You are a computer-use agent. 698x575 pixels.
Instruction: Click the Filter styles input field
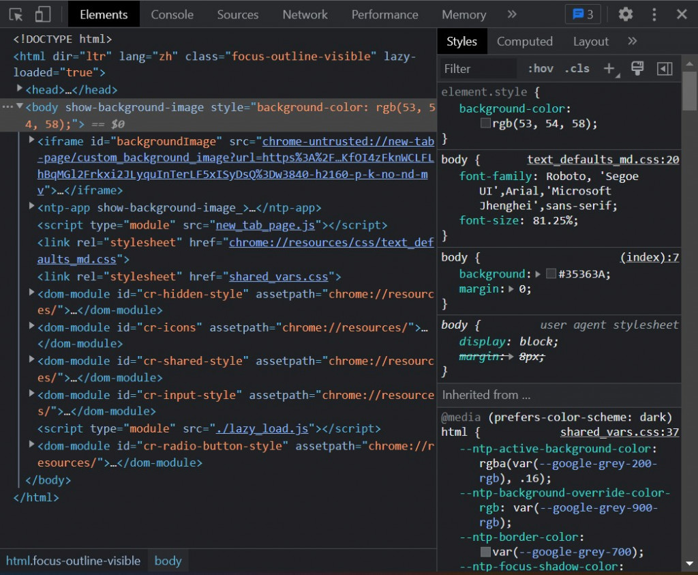(x=479, y=68)
